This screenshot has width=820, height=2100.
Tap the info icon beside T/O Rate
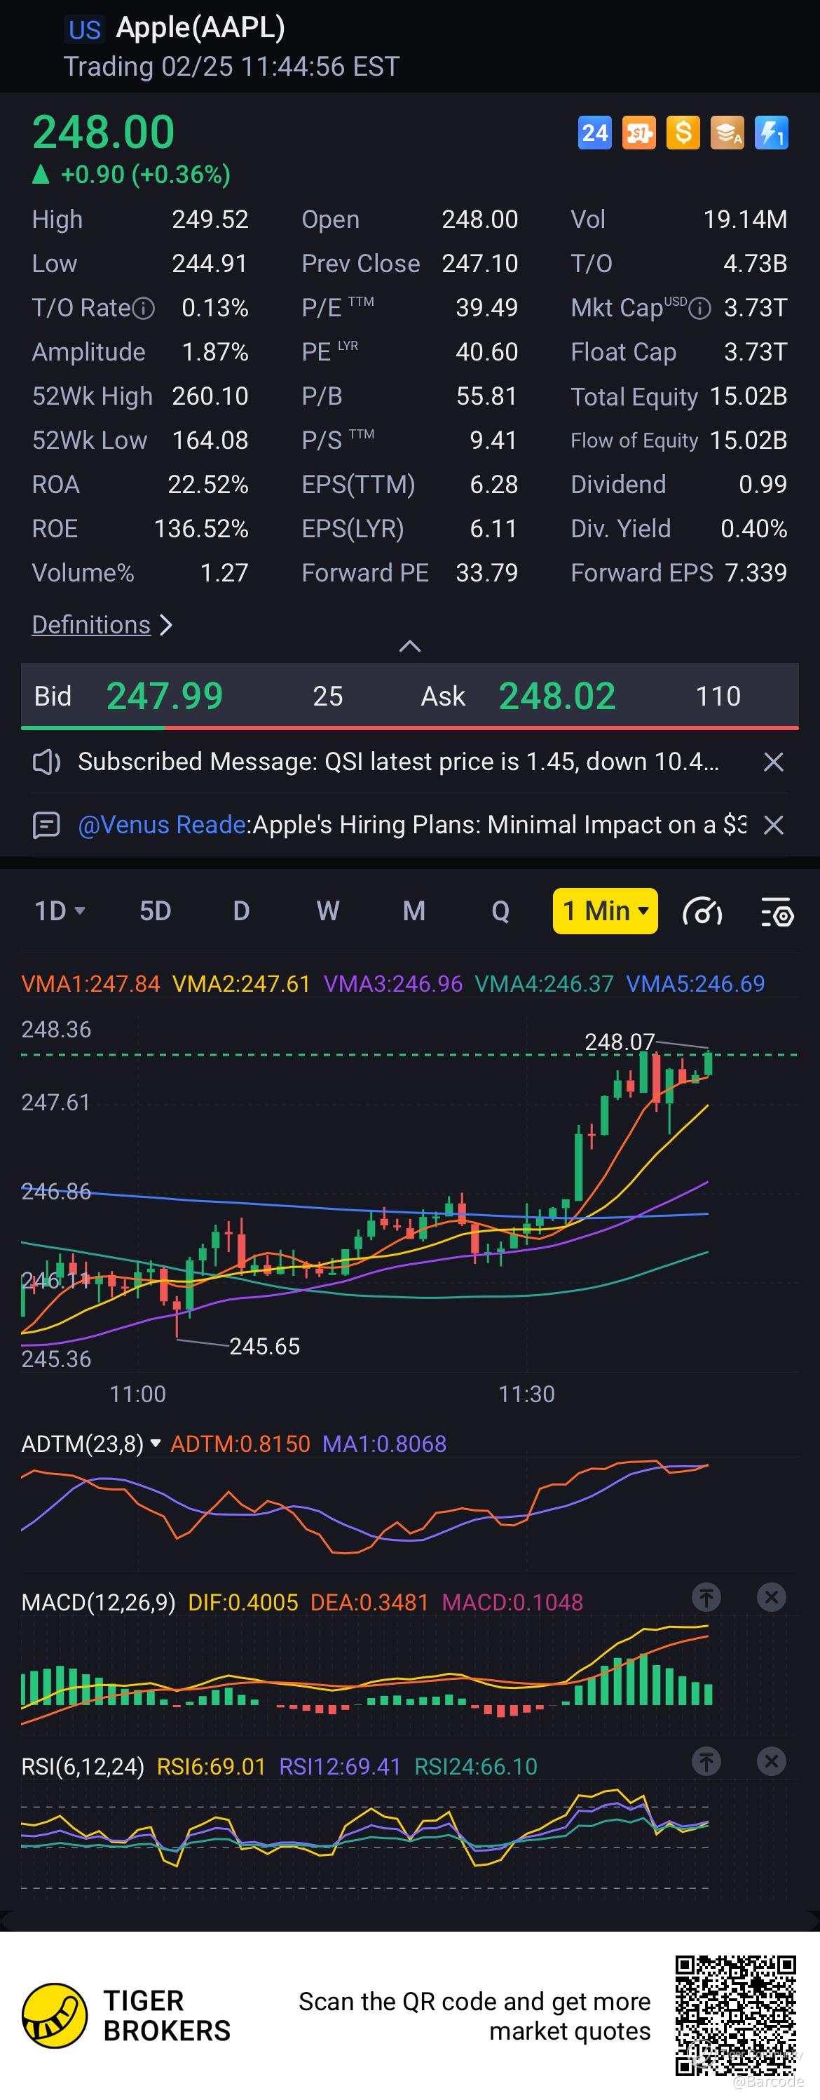tap(143, 308)
